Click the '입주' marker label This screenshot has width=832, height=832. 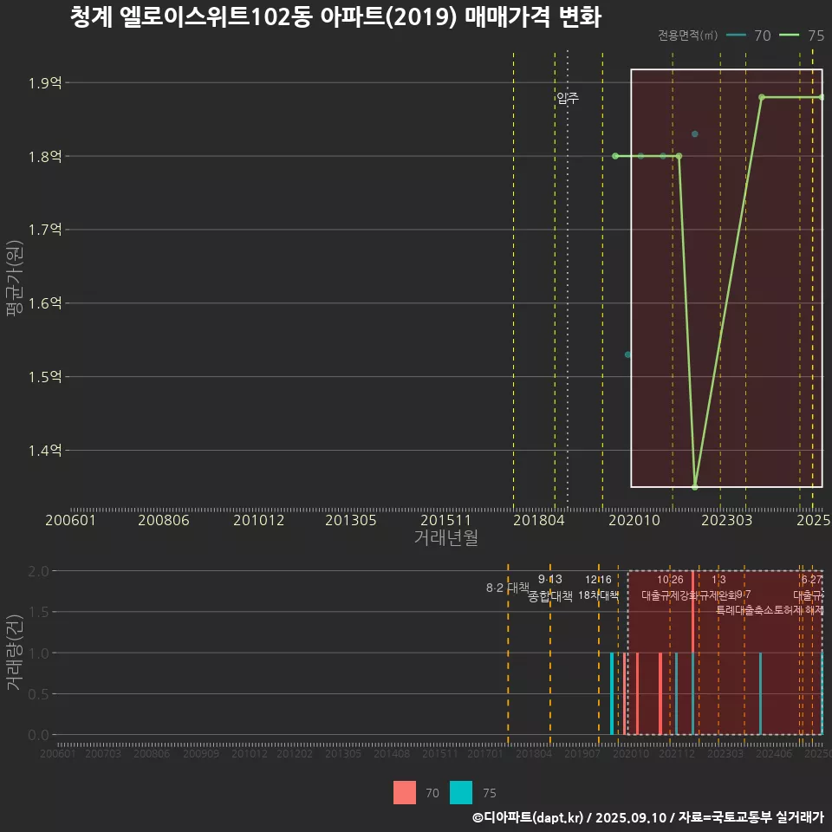coord(567,98)
